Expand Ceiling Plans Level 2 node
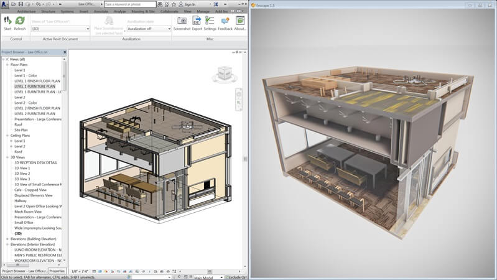Image resolution: width=497 pixels, height=280 pixels. click(11, 146)
